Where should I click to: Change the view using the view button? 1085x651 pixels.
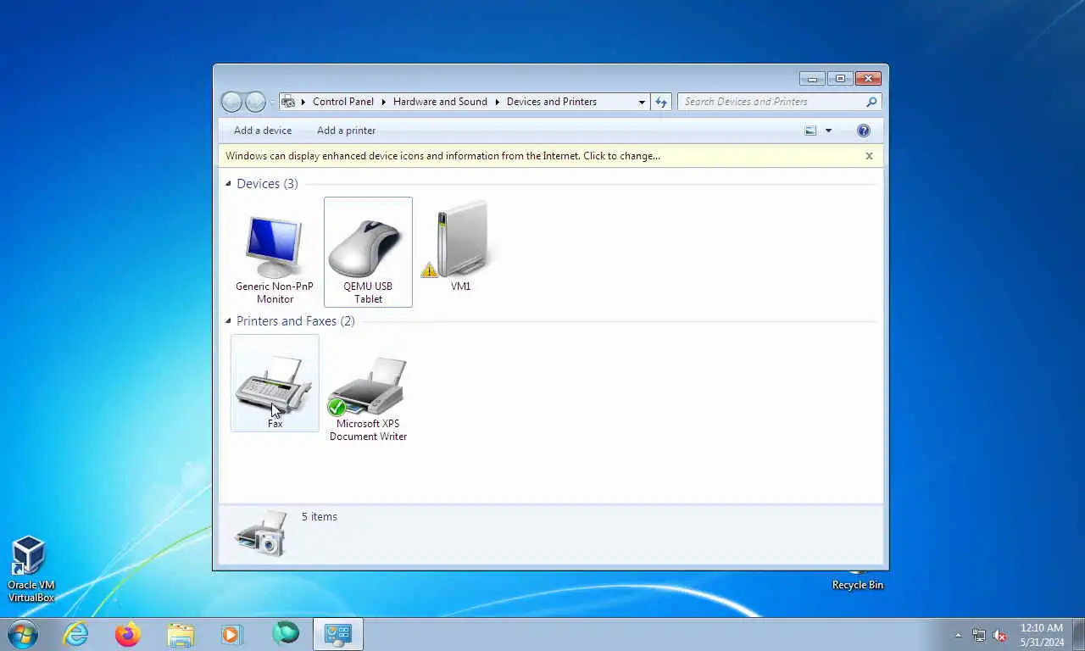pyautogui.click(x=811, y=131)
